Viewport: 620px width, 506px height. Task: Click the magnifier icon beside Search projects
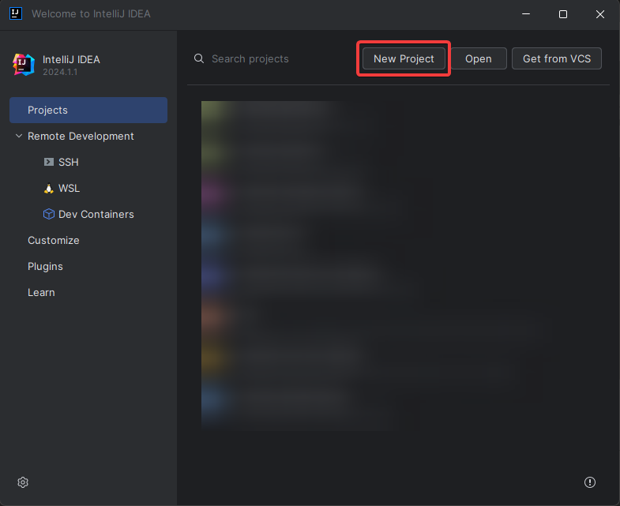pyautogui.click(x=200, y=59)
